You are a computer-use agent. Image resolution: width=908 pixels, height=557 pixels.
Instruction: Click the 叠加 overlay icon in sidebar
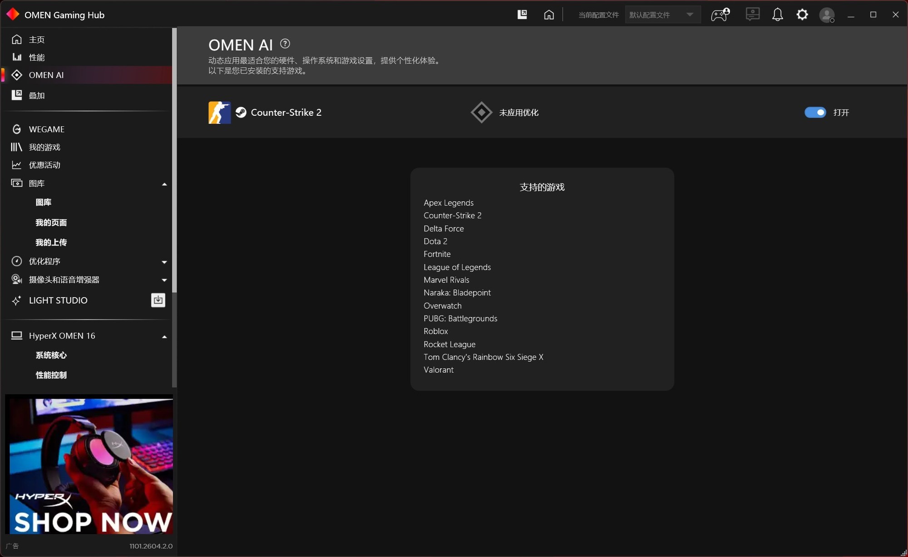coord(17,95)
